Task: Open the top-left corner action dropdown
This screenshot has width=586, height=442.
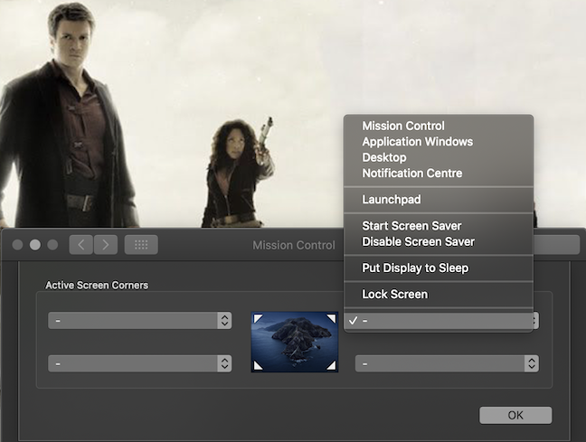Action: pyautogui.click(x=140, y=321)
